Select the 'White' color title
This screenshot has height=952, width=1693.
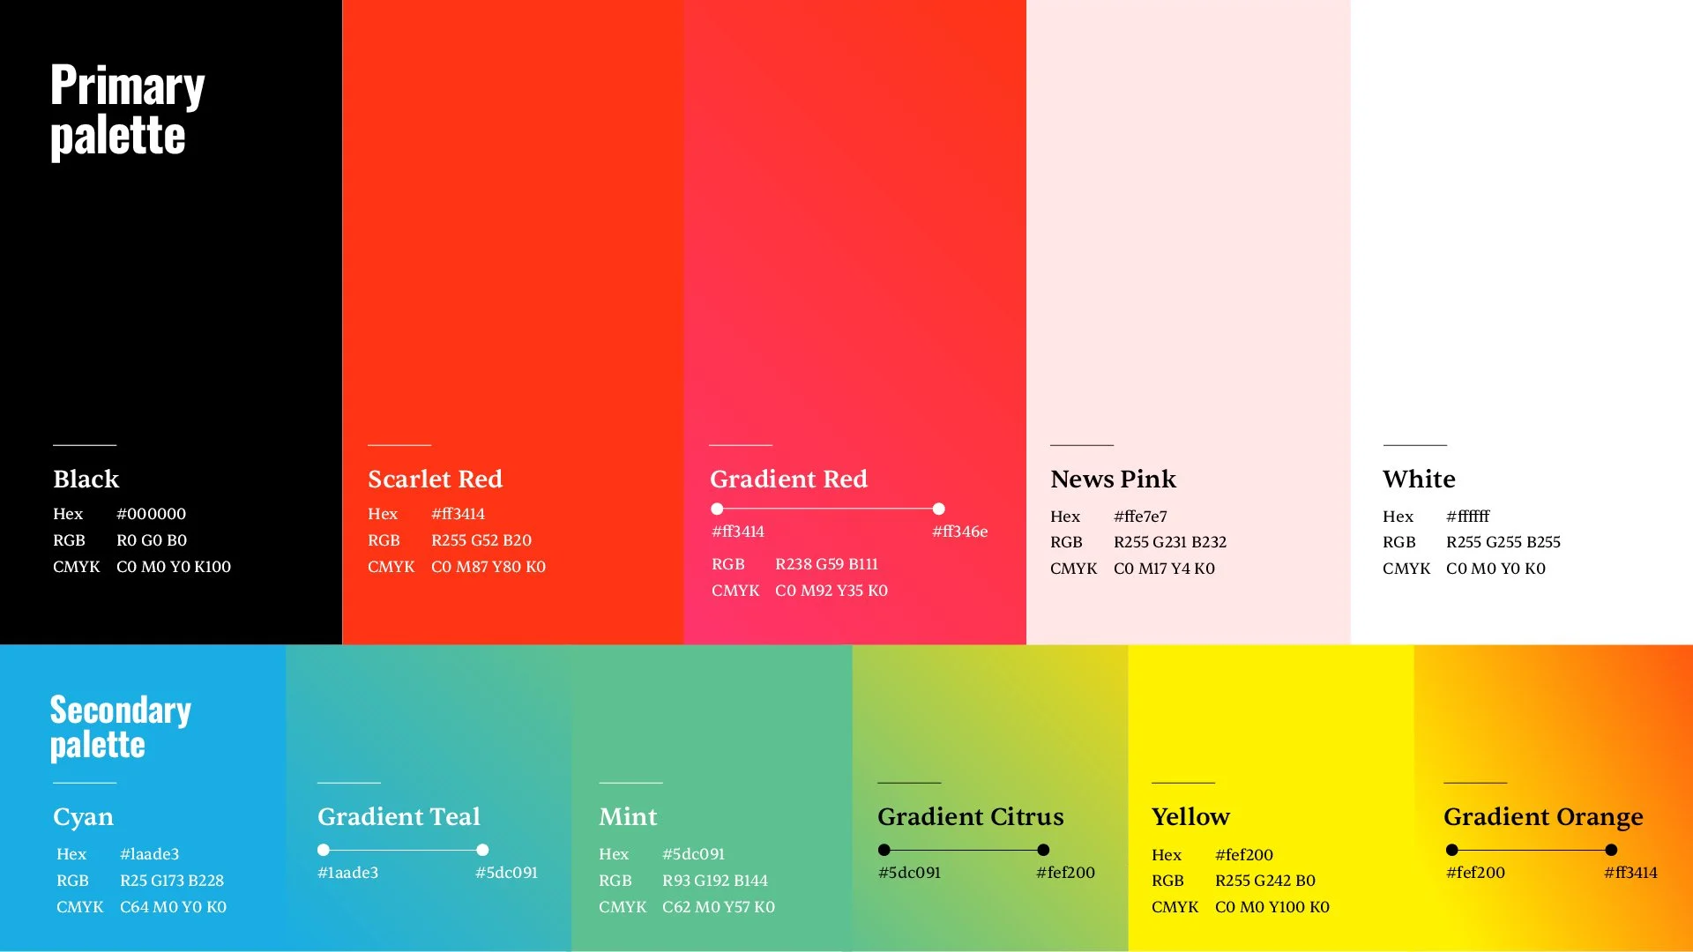pyautogui.click(x=1419, y=479)
